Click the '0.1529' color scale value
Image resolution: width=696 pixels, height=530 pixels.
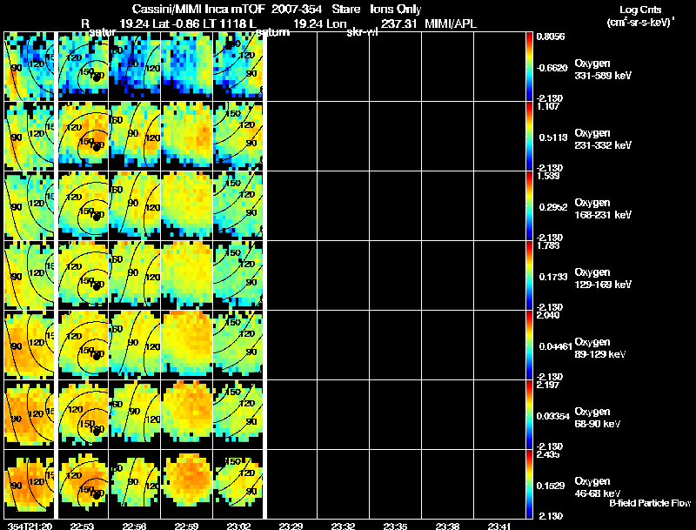pos(551,486)
